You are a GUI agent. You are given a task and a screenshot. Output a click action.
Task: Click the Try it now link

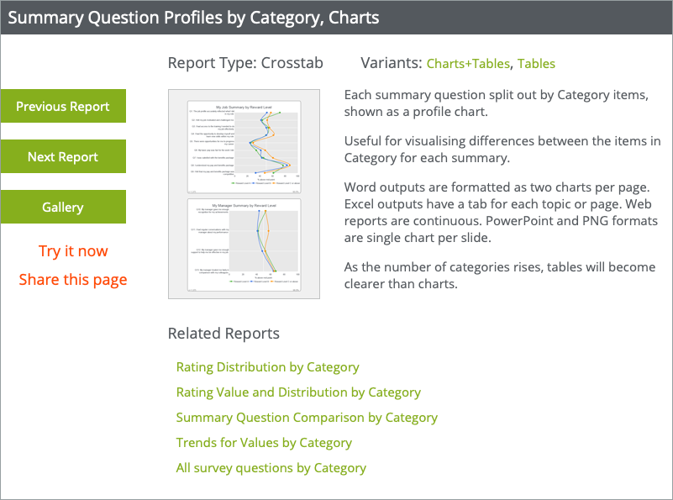[x=73, y=250]
